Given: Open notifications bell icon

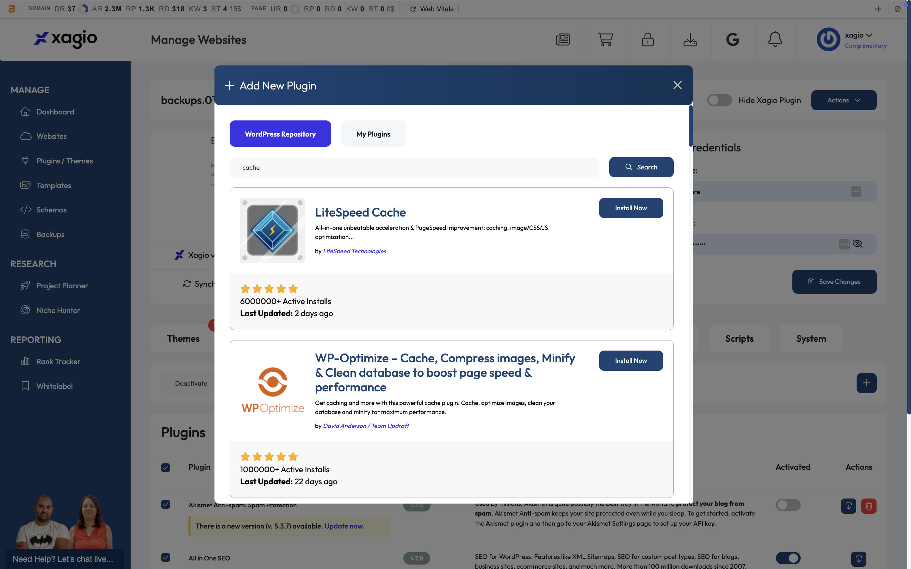Looking at the screenshot, I should [x=775, y=39].
